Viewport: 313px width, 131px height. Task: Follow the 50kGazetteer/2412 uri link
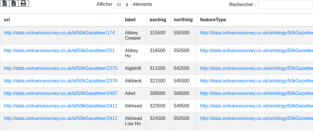[61, 118]
